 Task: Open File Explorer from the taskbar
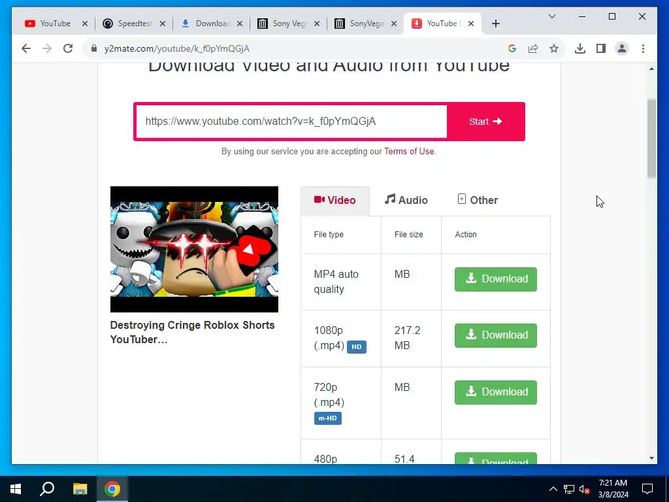pyautogui.click(x=80, y=489)
